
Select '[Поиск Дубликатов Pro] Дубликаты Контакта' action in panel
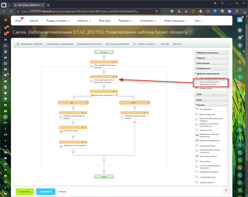pyautogui.click(x=211, y=83)
